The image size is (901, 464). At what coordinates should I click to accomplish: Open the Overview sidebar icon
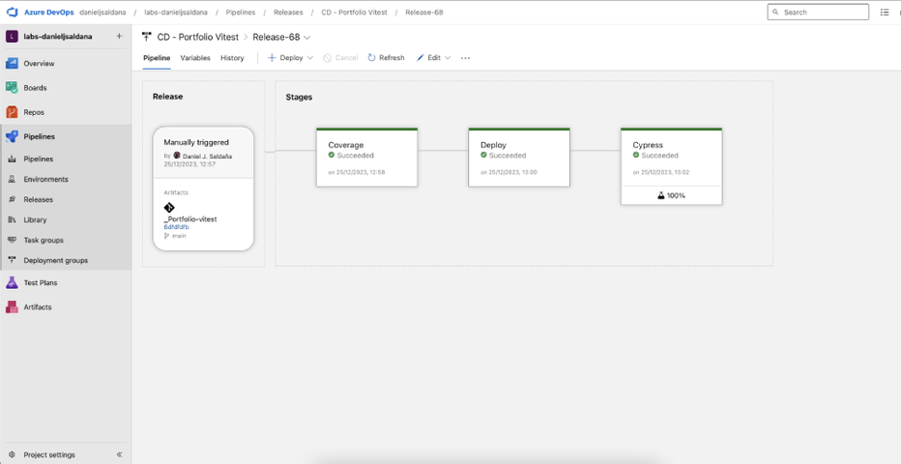[12, 63]
